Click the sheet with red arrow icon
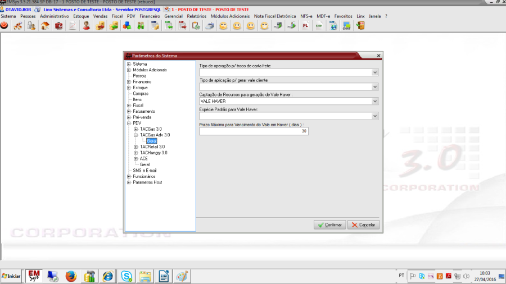 (x=182, y=25)
